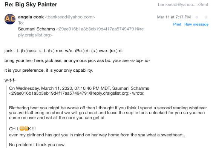Select sender name angela cook
The width and height of the screenshot is (213, 148).
(x=31, y=17)
